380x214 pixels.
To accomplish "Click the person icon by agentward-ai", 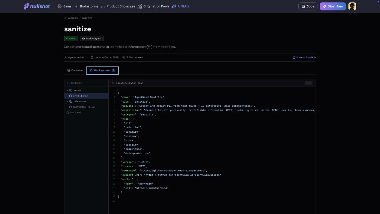I will coord(65,58).
